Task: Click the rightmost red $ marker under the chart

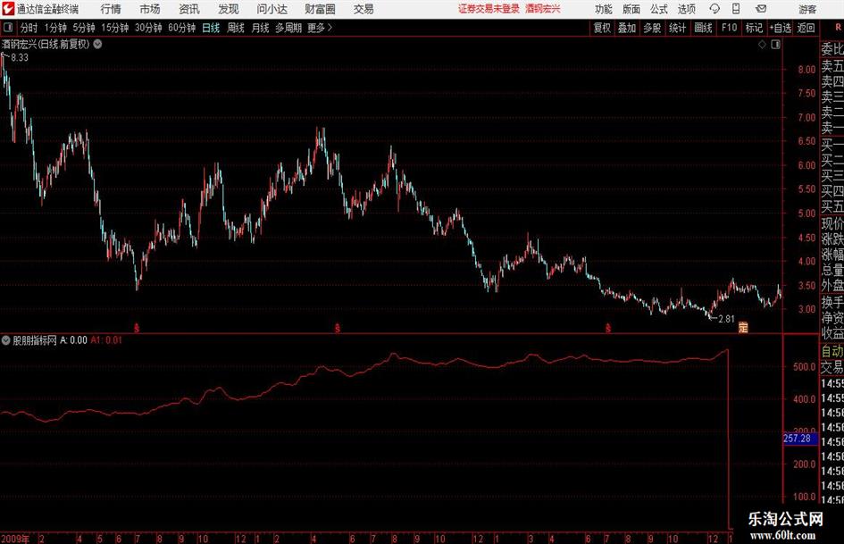Action: [x=607, y=327]
